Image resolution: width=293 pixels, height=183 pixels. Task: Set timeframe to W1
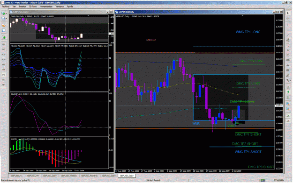click(3, 79)
